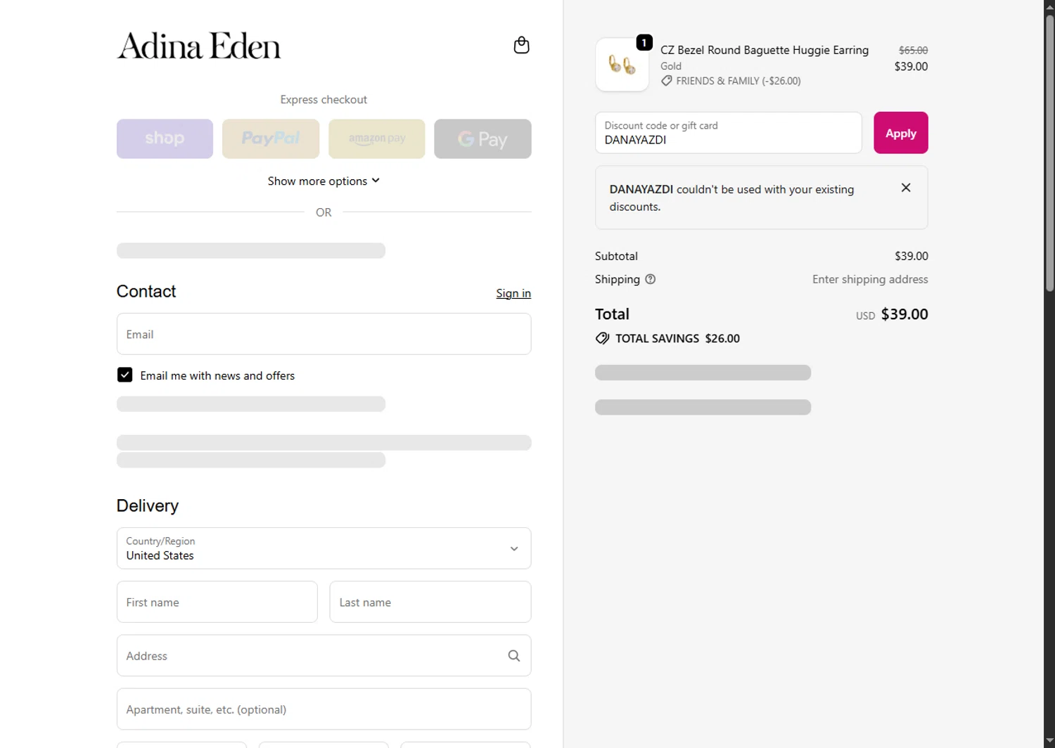Image resolution: width=1055 pixels, height=748 pixels.
Task: Click the Total Savings tag icon
Action: coord(602,338)
